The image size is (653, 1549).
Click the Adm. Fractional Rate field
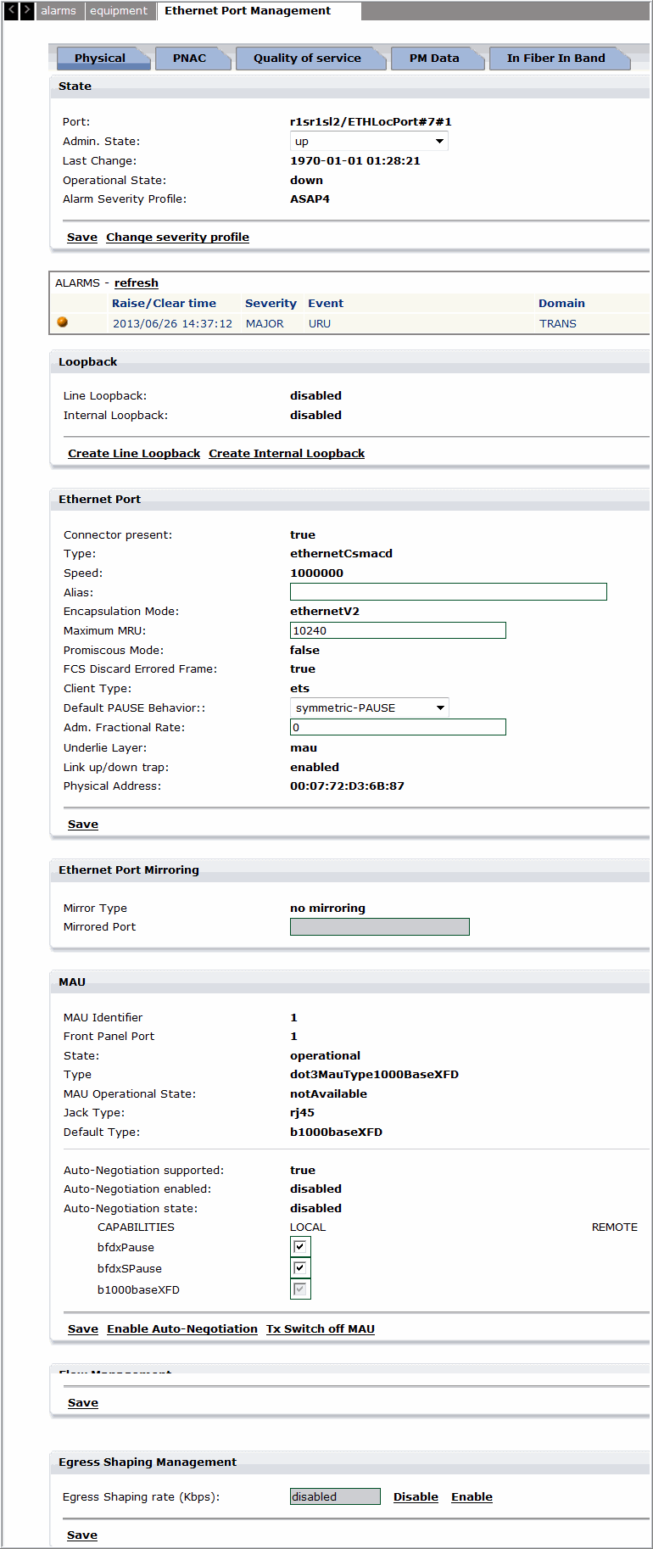tap(398, 727)
